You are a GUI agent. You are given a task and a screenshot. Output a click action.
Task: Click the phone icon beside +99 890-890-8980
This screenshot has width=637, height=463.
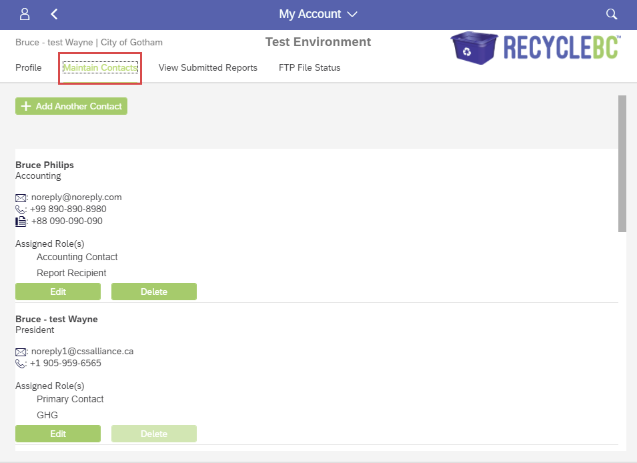coord(20,209)
